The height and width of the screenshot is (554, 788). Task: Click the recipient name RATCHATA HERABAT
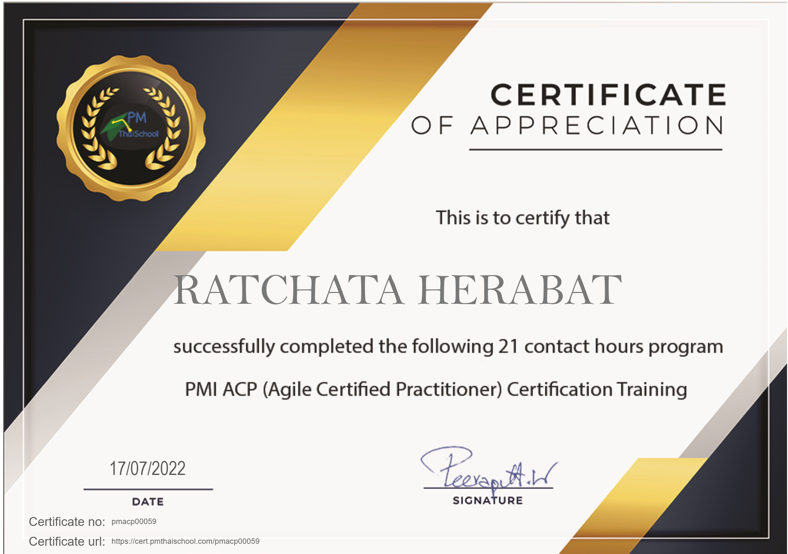(x=398, y=290)
